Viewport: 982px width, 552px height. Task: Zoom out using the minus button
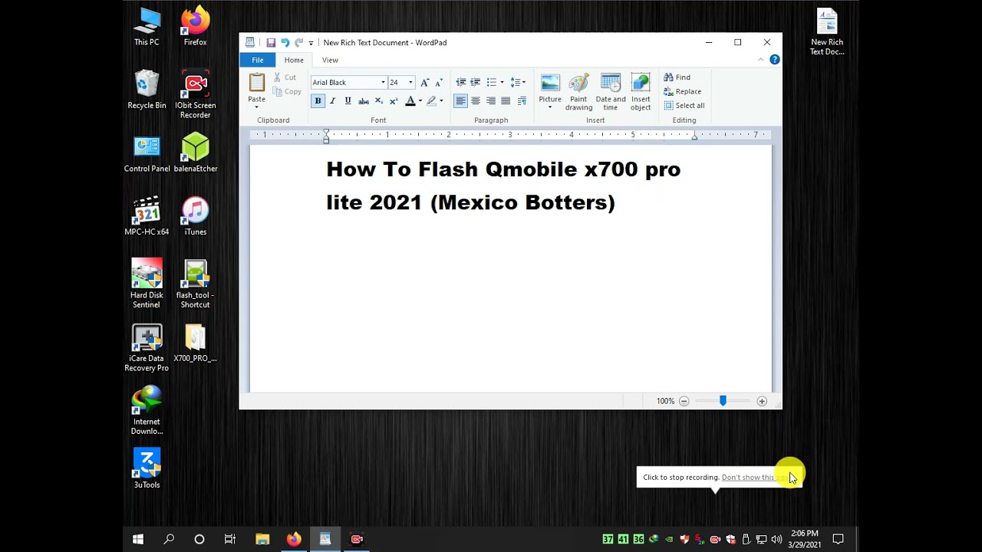(684, 401)
